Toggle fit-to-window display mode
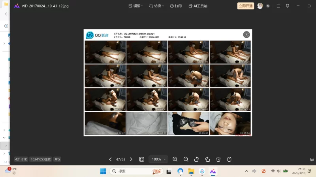The width and height of the screenshot is (316, 177). pyautogui.click(x=142, y=159)
